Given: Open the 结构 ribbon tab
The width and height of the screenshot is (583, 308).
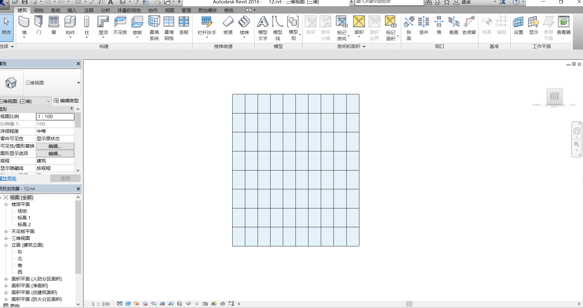Looking at the screenshot, I should 39,10.
